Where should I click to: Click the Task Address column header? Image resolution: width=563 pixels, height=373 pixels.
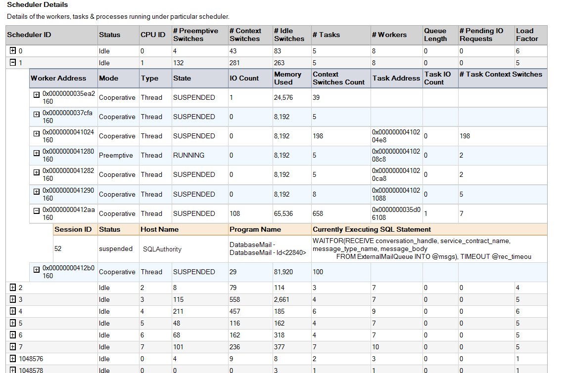pos(396,78)
